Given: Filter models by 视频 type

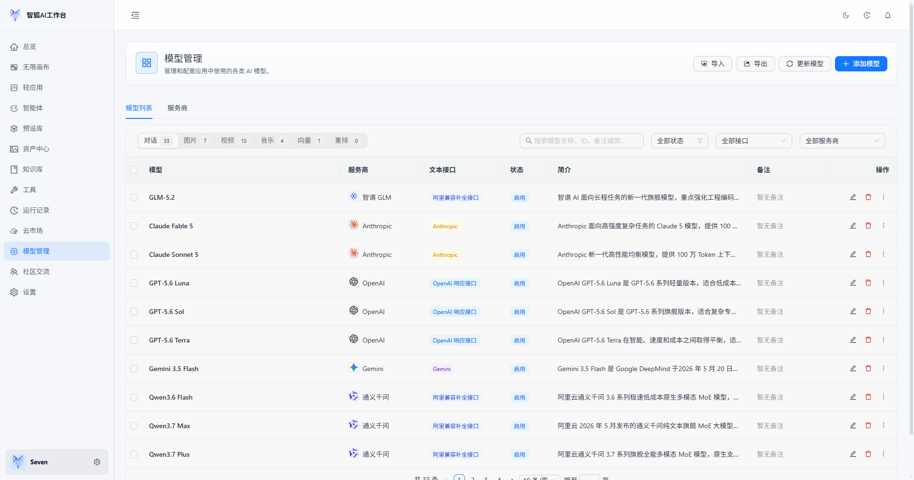Looking at the screenshot, I should pyautogui.click(x=234, y=140).
